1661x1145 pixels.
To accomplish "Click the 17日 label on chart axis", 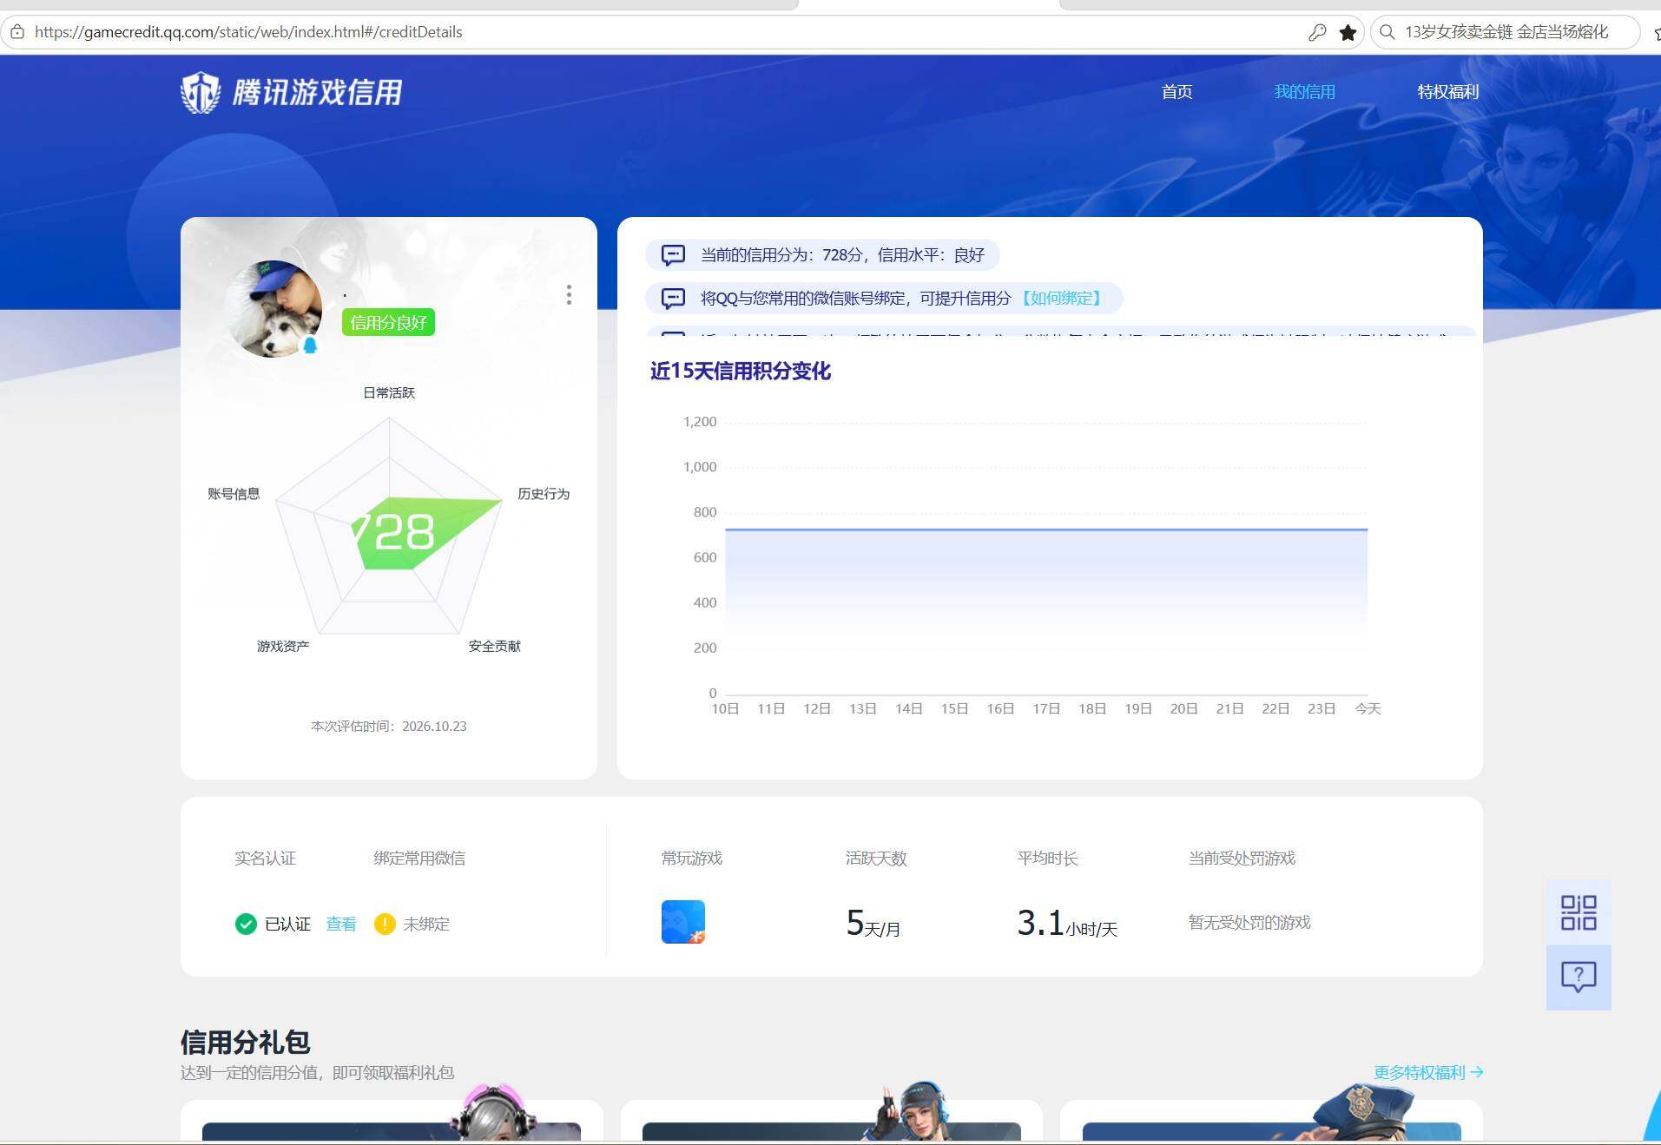I will 1046,708.
